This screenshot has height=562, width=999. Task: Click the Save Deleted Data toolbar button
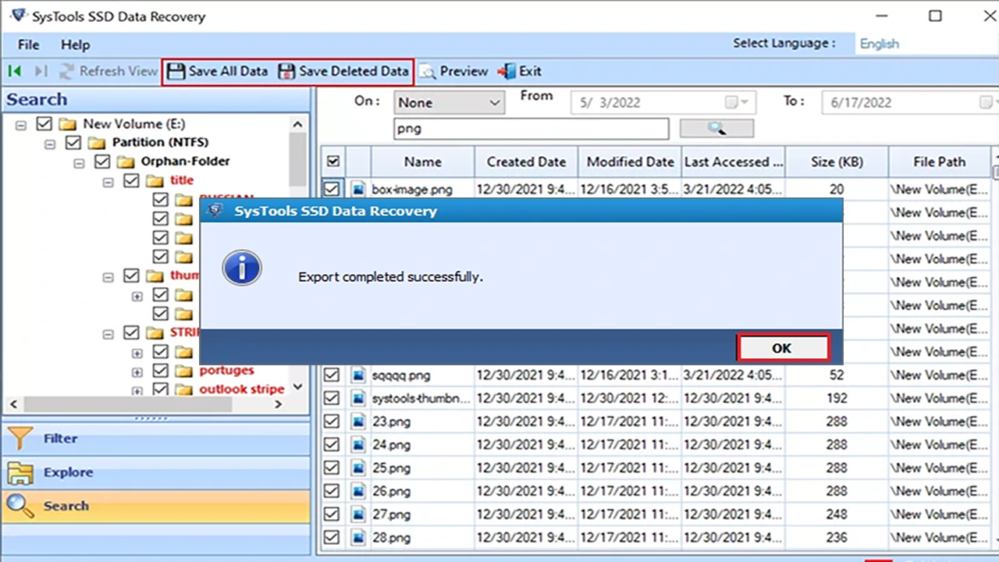click(343, 71)
